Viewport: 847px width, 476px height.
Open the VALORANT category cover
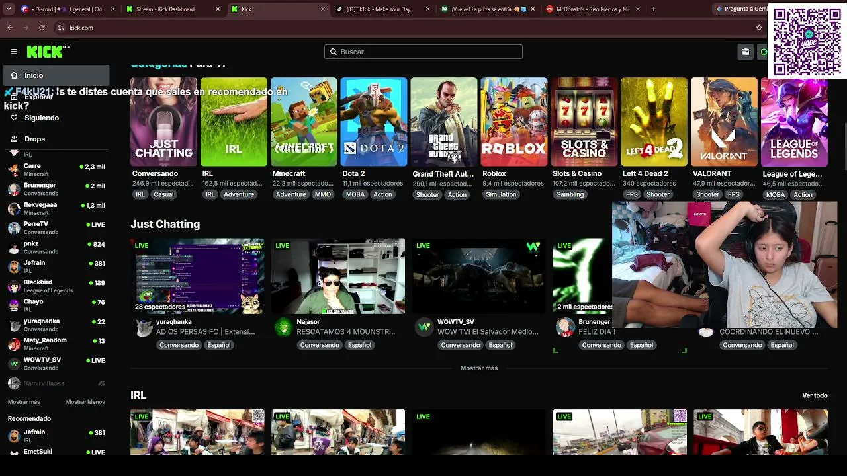coord(724,122)
